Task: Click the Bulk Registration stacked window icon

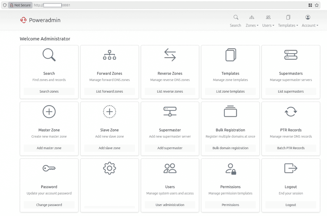Action: click(230, 111)
